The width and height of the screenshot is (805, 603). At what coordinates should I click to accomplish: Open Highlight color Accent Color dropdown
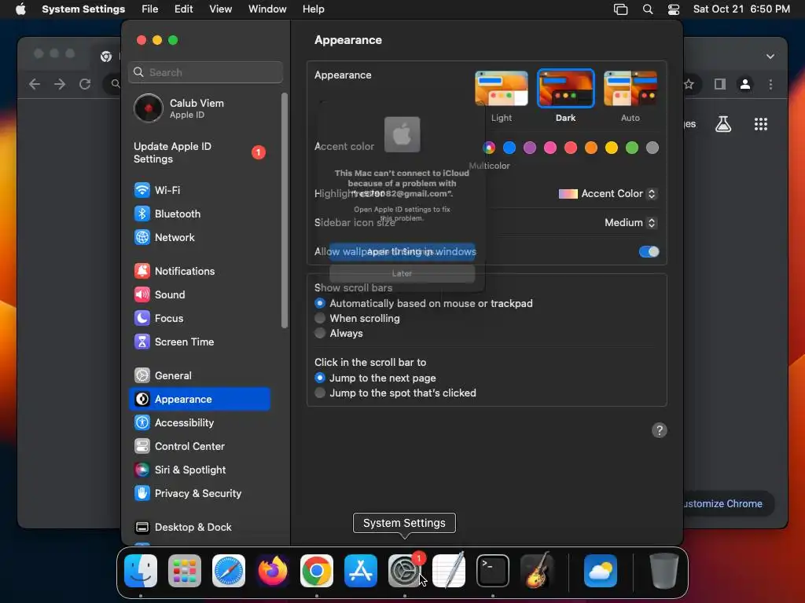click(608, 194)
